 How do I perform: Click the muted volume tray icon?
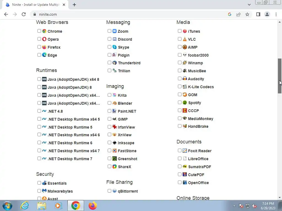pos(254,206)
